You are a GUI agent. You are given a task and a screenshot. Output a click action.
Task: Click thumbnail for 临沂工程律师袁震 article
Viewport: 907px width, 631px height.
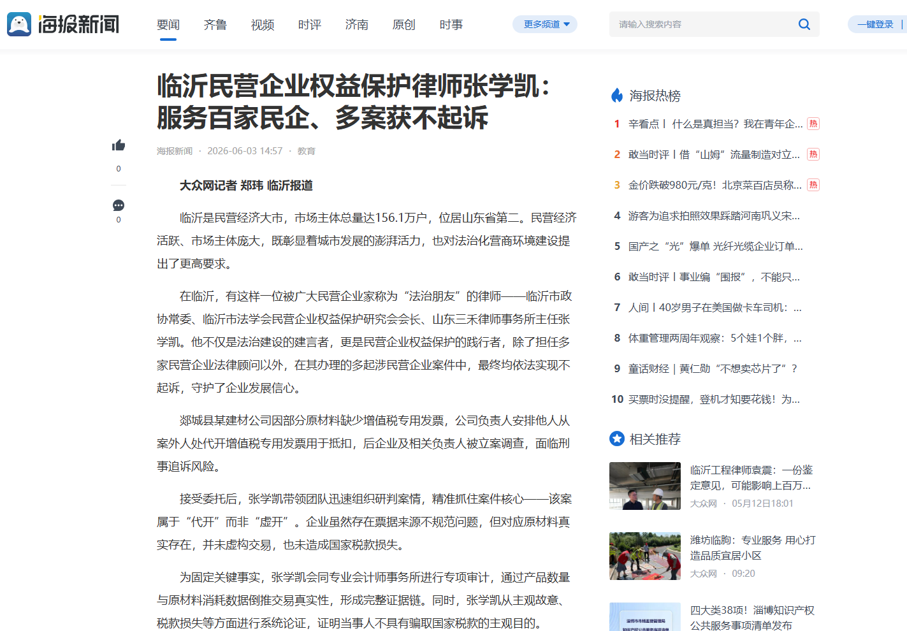coord(645,486)
